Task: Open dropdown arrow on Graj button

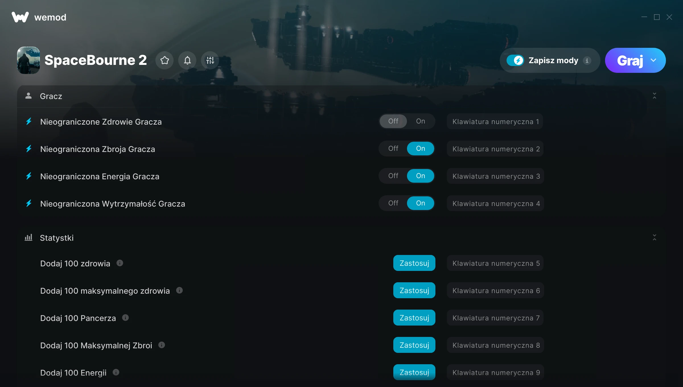Action: [x=653, y=60]
